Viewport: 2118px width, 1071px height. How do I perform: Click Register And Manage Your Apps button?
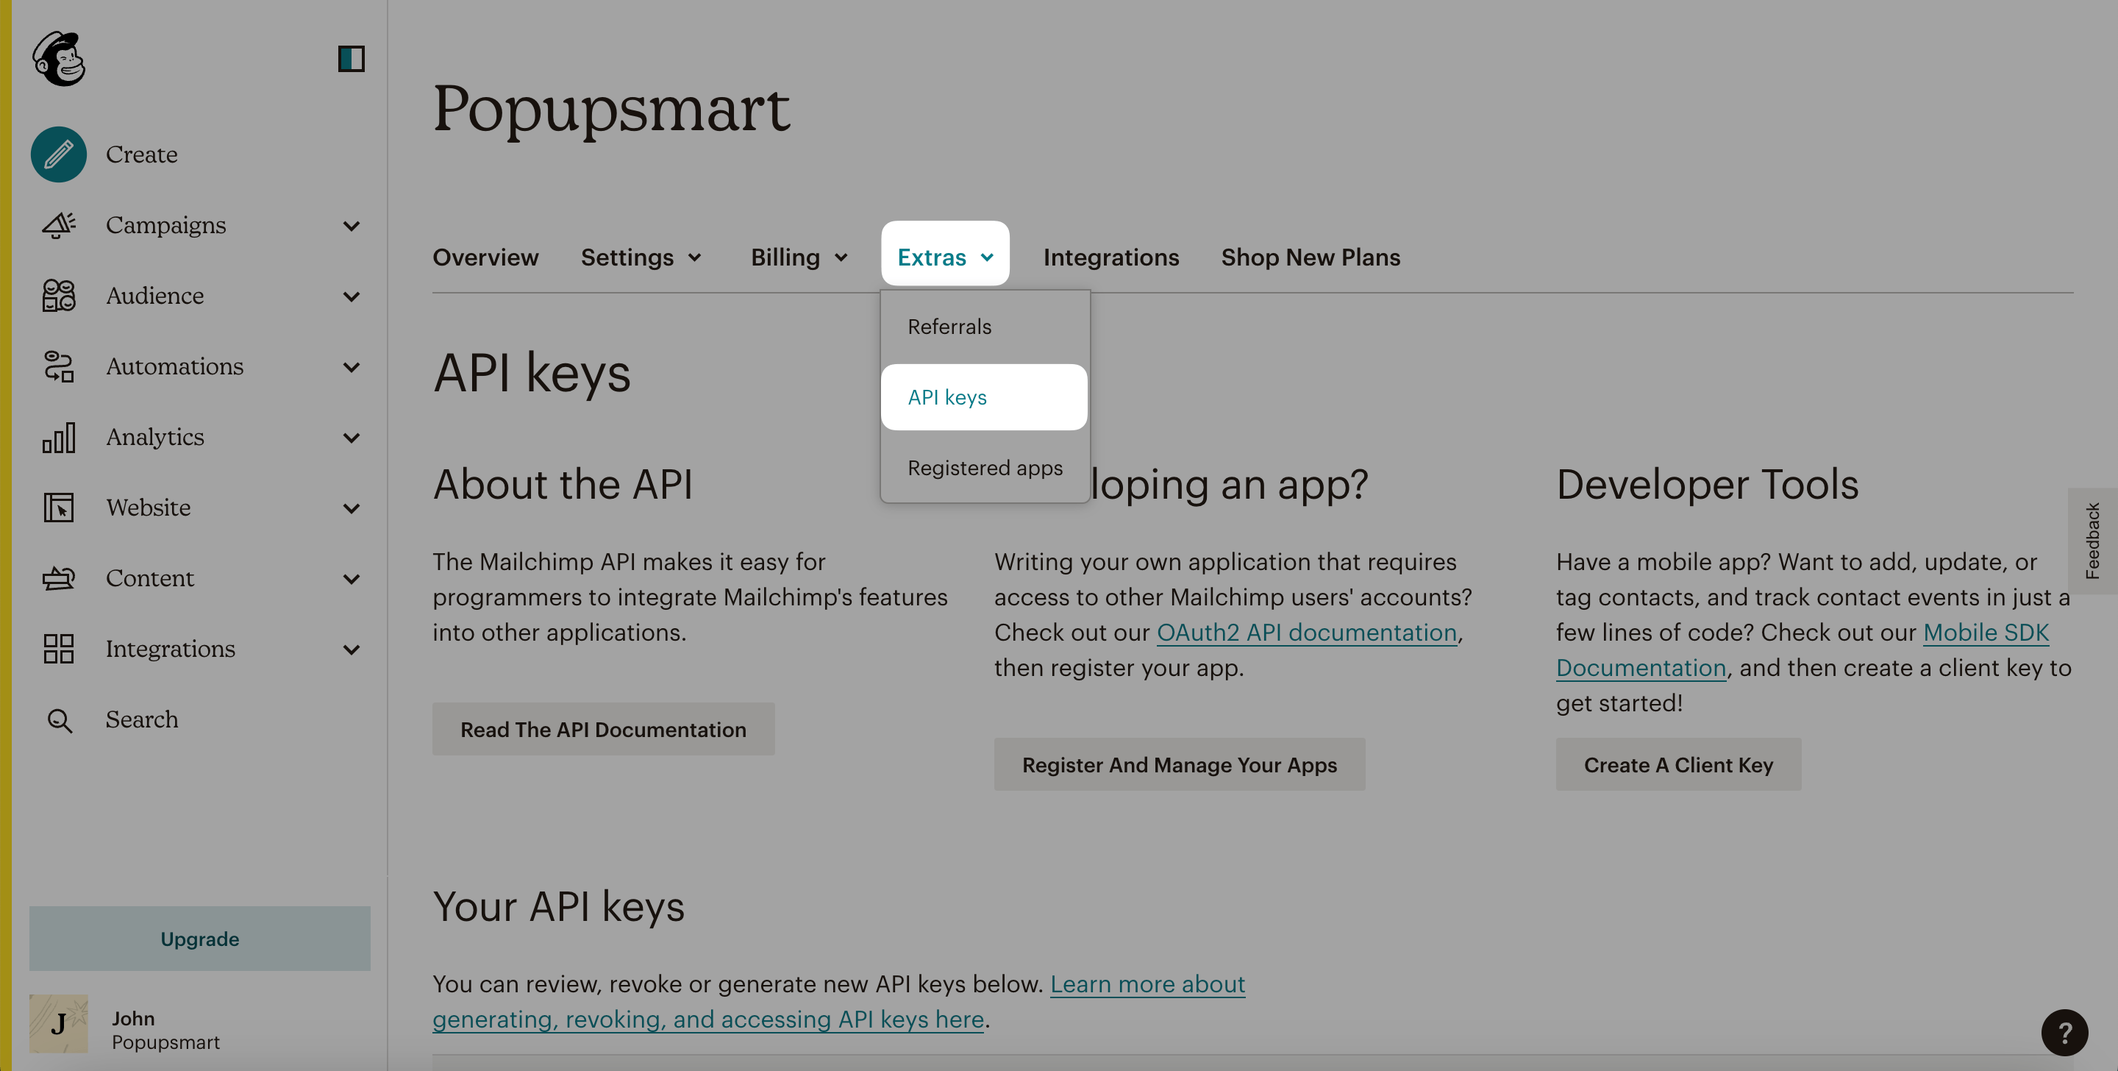coord(1178,762)
